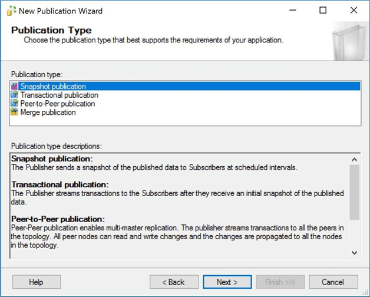The height and width of the screenshot is (297, 370).
Task: Click the Transactional publication icon
Action: point(15,95)
